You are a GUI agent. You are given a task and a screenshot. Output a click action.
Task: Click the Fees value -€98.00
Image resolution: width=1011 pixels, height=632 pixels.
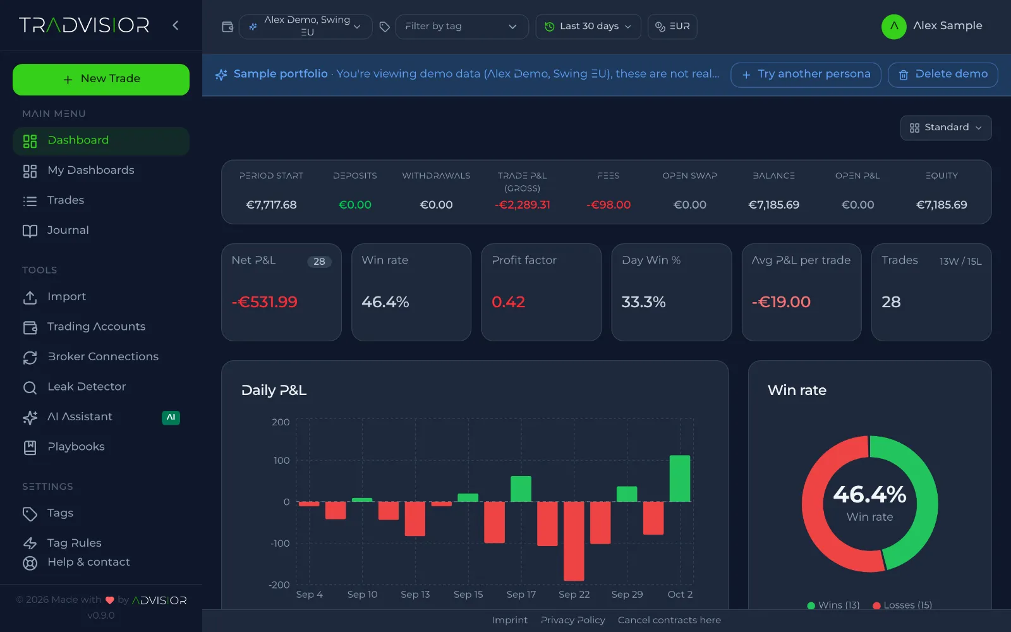[x=608, y=205]
